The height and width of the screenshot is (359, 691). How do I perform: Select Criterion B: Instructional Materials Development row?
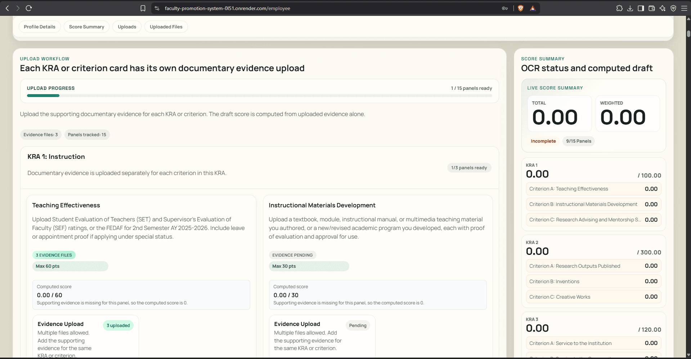(593, 204)
